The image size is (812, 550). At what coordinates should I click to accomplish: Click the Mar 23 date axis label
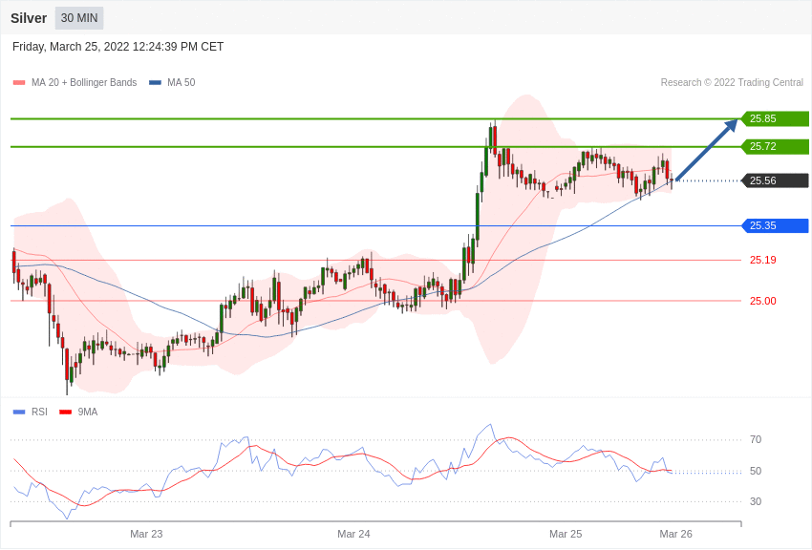(146, 534)
